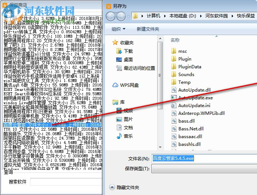Select YY8.10 row in software list

click(x=52, y=129)
